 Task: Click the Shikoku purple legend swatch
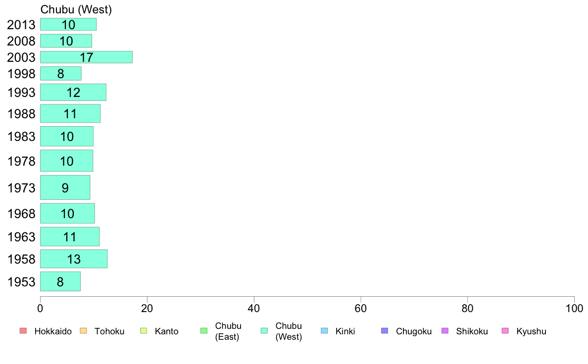pyautogui.click(x=445, y=331)
